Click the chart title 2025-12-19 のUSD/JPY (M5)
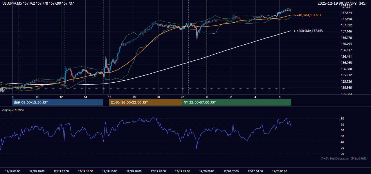 coord(343,3)
